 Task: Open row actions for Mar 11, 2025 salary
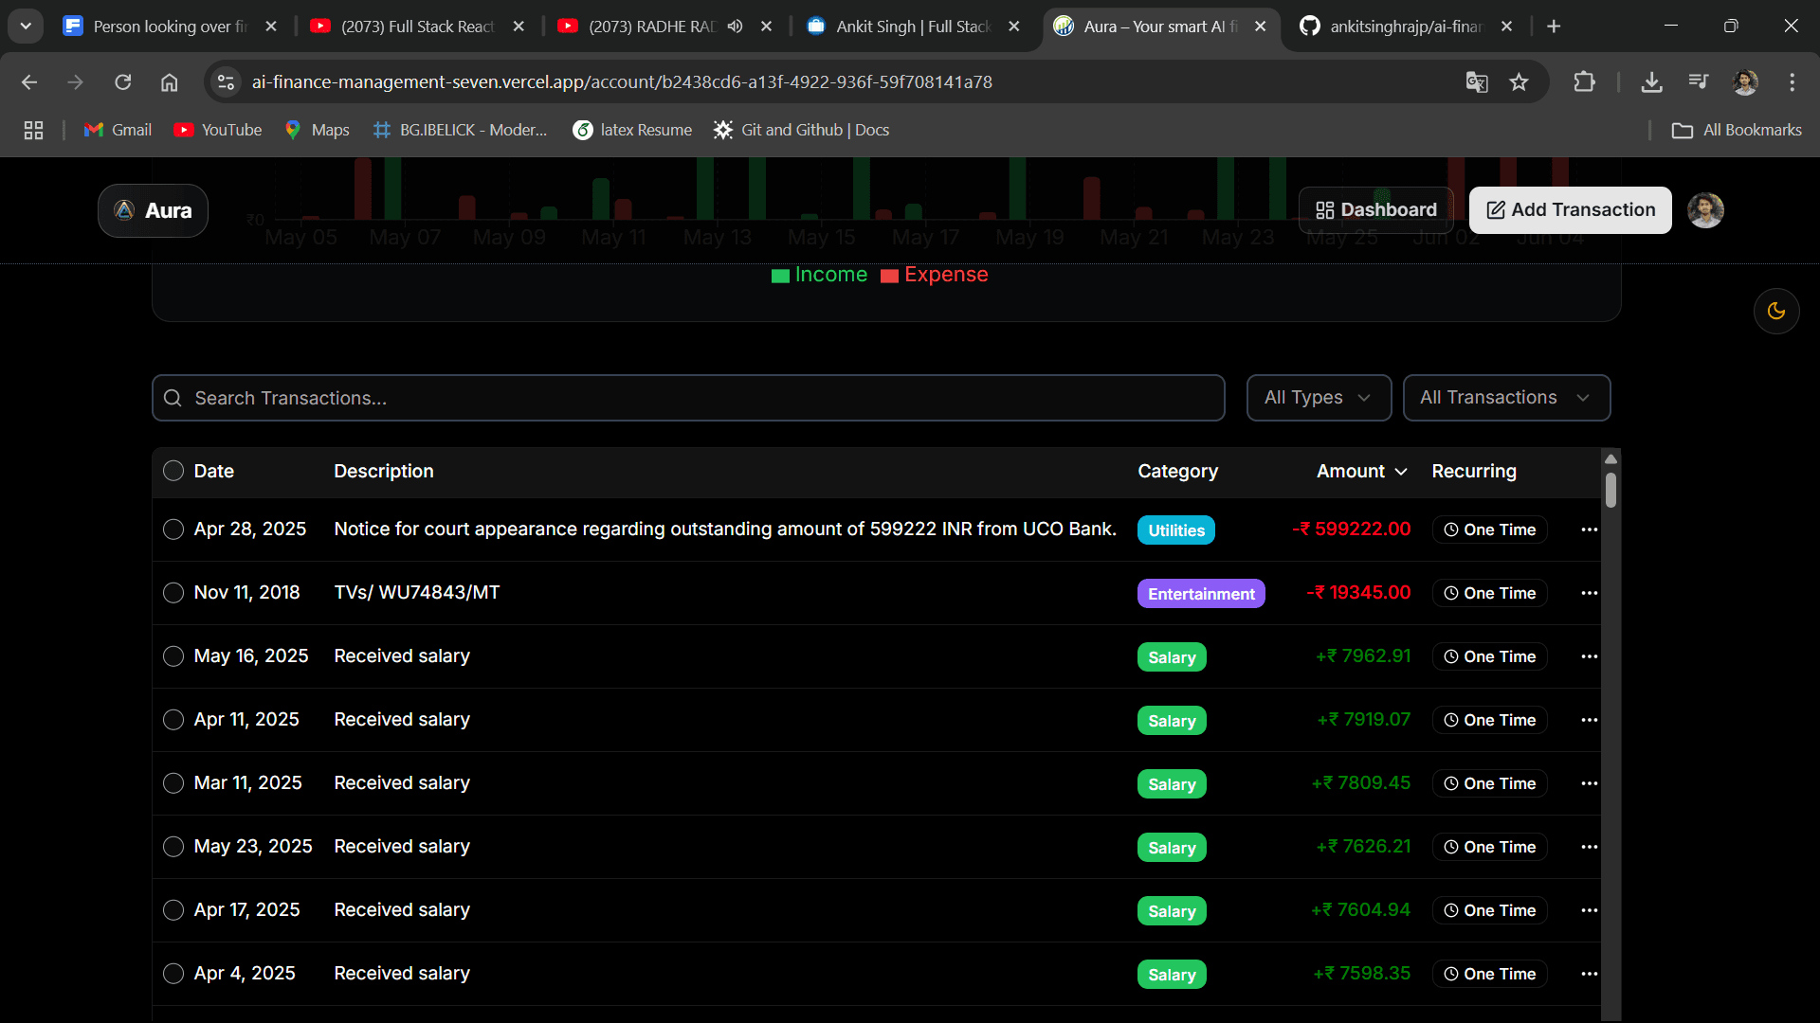(1590, 783)
